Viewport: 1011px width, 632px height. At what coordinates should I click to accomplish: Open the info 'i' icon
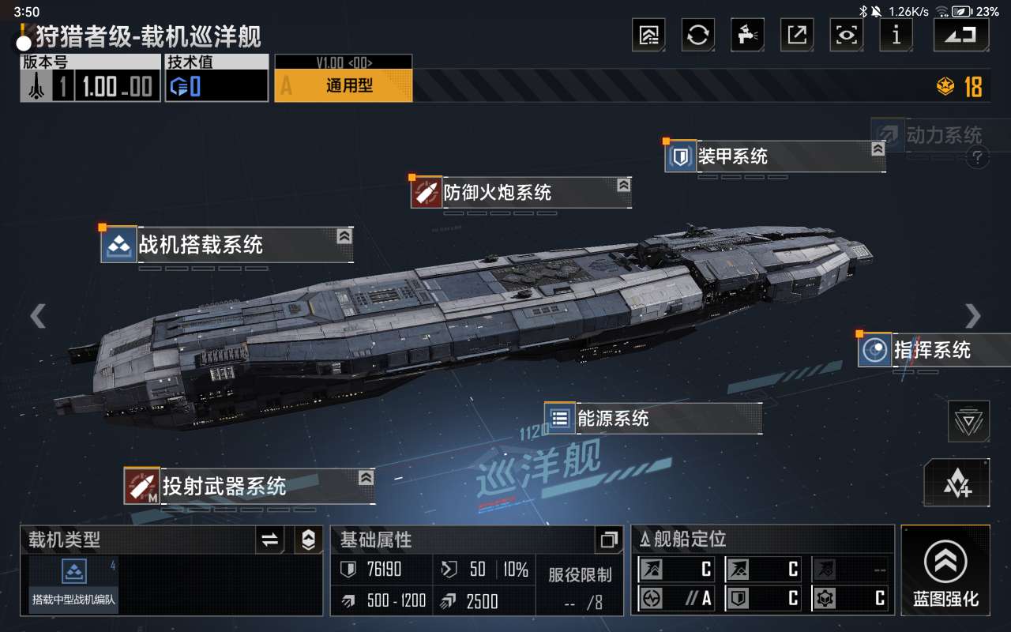896,35
